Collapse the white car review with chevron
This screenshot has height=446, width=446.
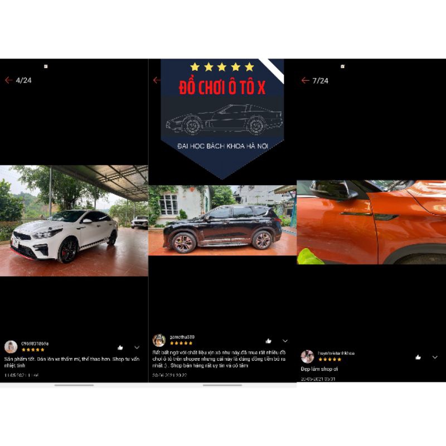pyautogui.click(x=137, y=347)
